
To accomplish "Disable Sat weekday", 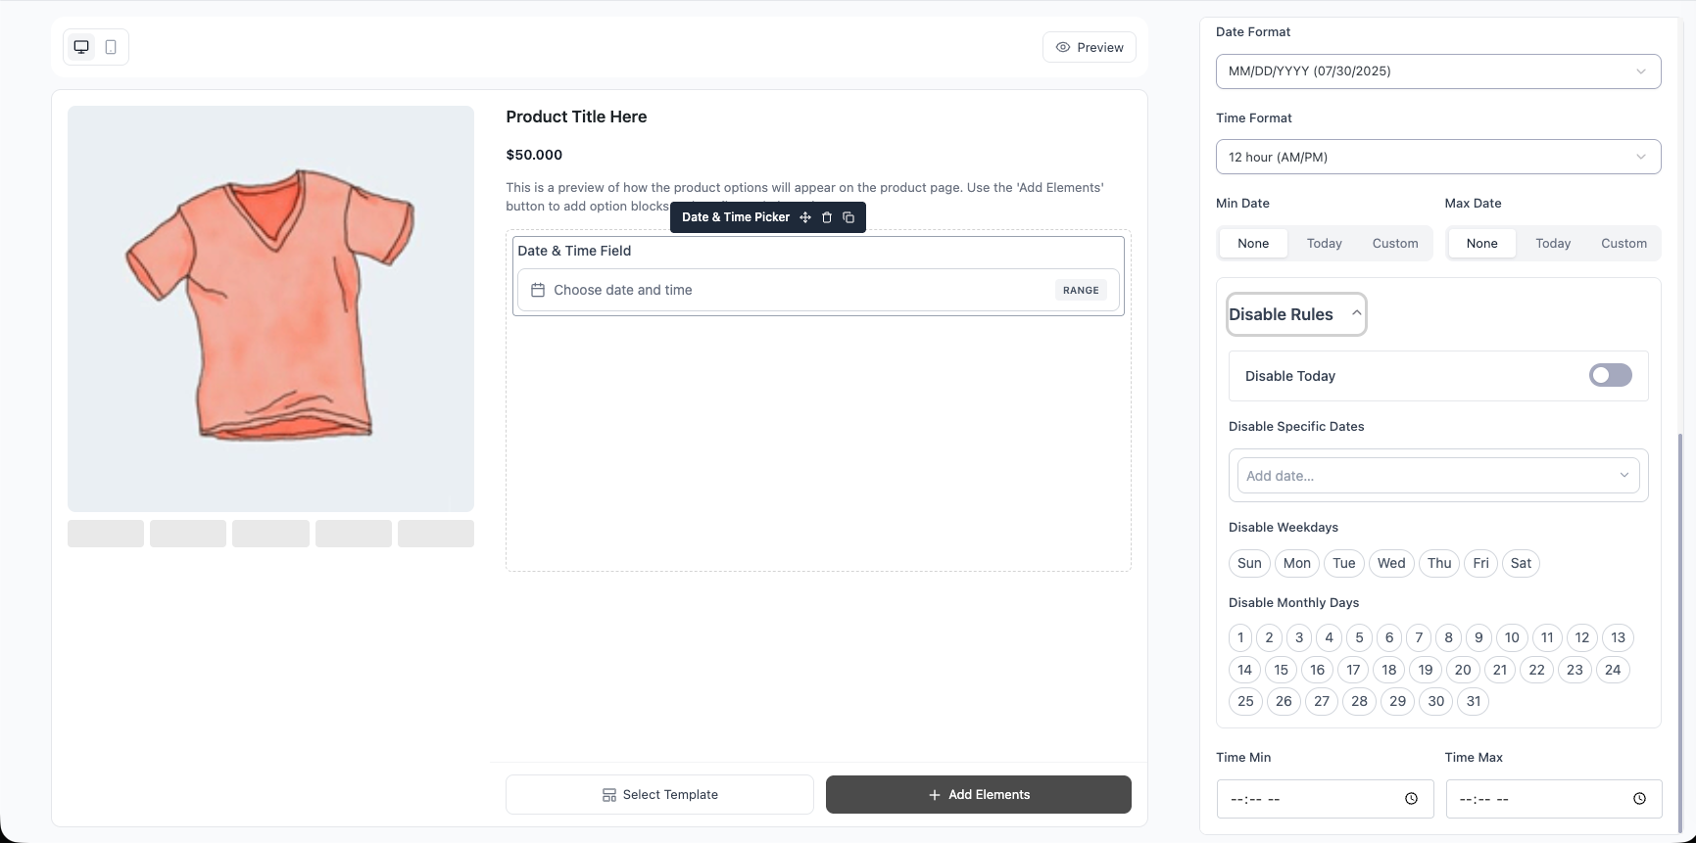I will coord(1521,563).
